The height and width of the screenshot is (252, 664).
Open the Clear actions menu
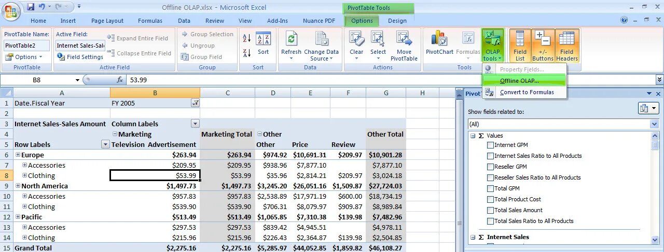[356, 46]
